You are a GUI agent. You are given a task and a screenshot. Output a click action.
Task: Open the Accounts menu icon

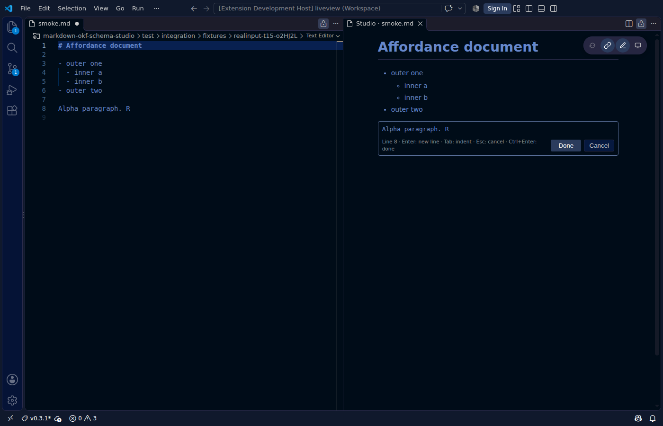click(x=12, y=380)
